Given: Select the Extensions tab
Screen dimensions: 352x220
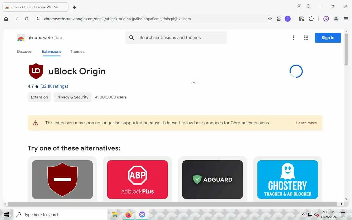Looking at the screenshot, I should point(51,51).
